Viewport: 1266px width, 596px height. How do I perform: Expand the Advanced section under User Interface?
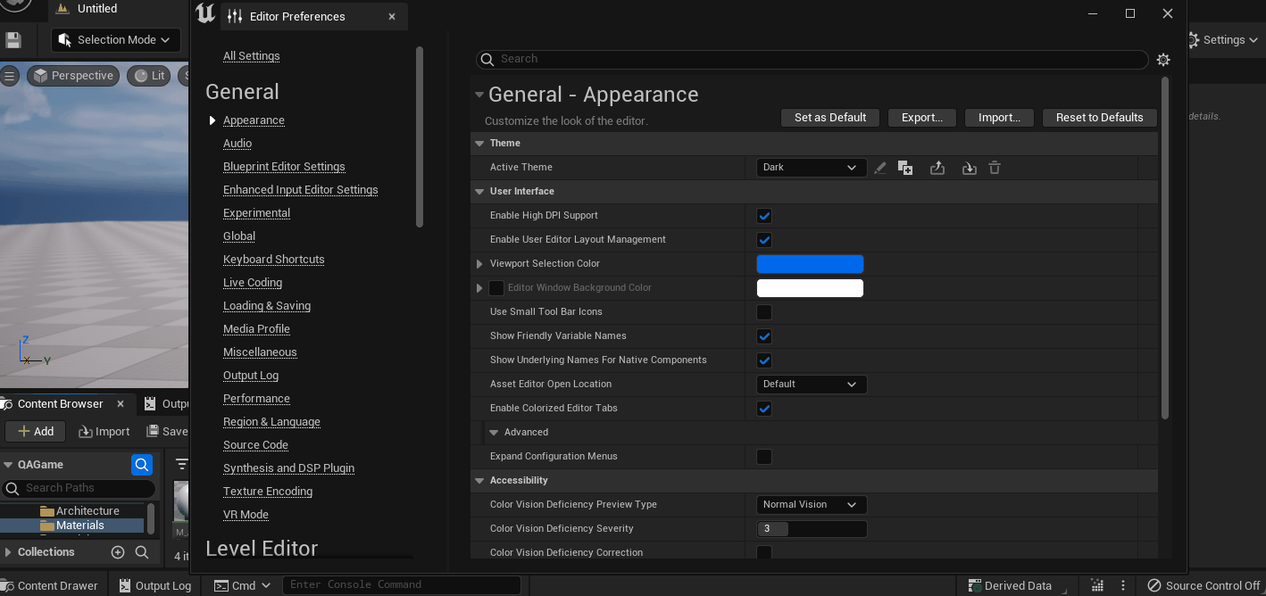pyautogui.click(x=493, y=432)
